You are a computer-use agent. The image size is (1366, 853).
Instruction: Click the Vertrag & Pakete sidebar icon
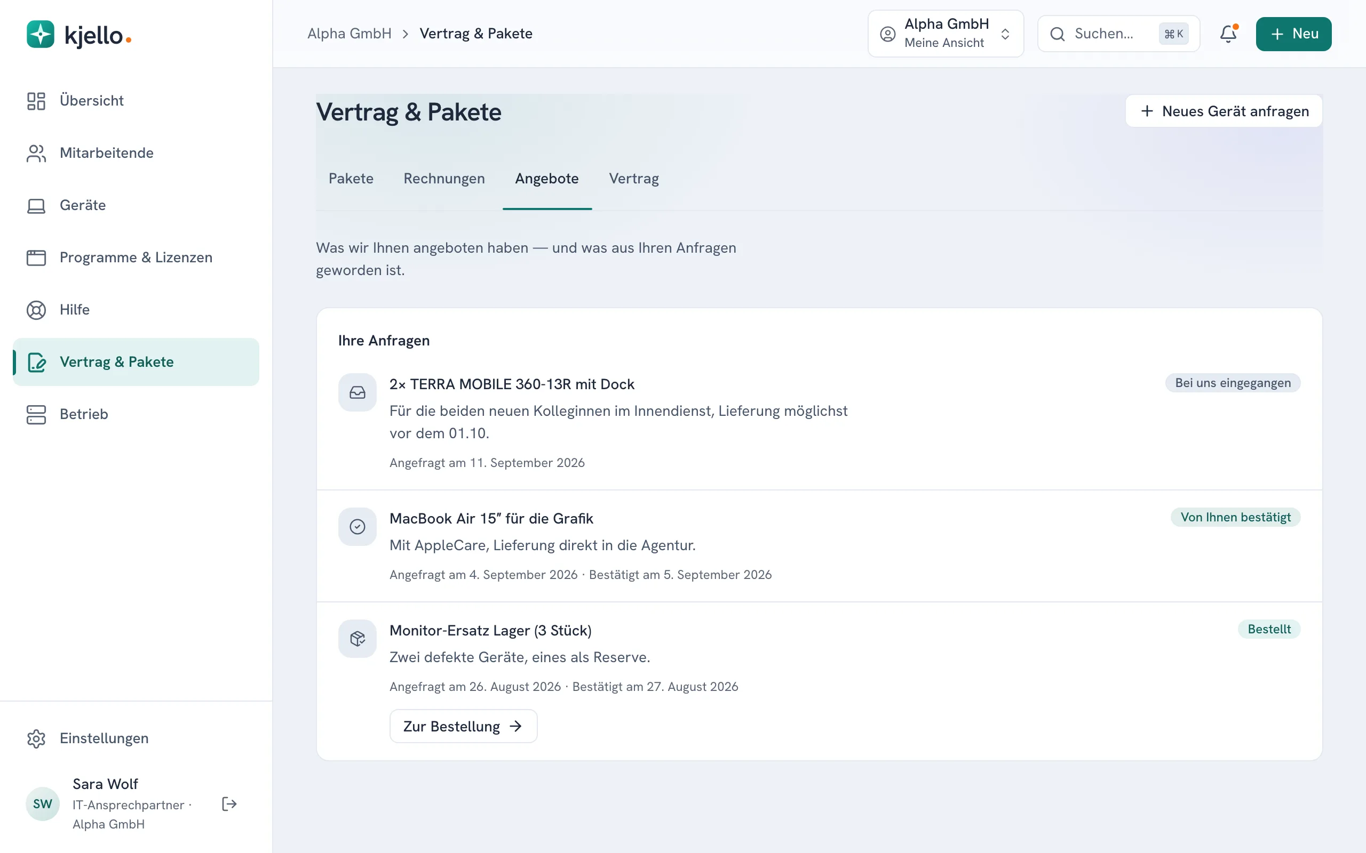coord(36,362)
